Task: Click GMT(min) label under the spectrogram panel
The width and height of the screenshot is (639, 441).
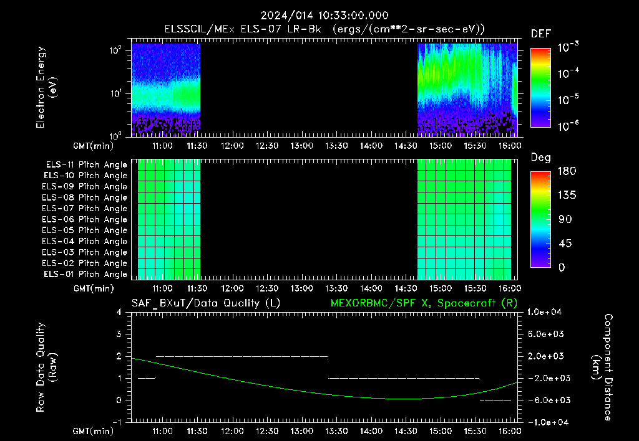Action: point(94,146)
